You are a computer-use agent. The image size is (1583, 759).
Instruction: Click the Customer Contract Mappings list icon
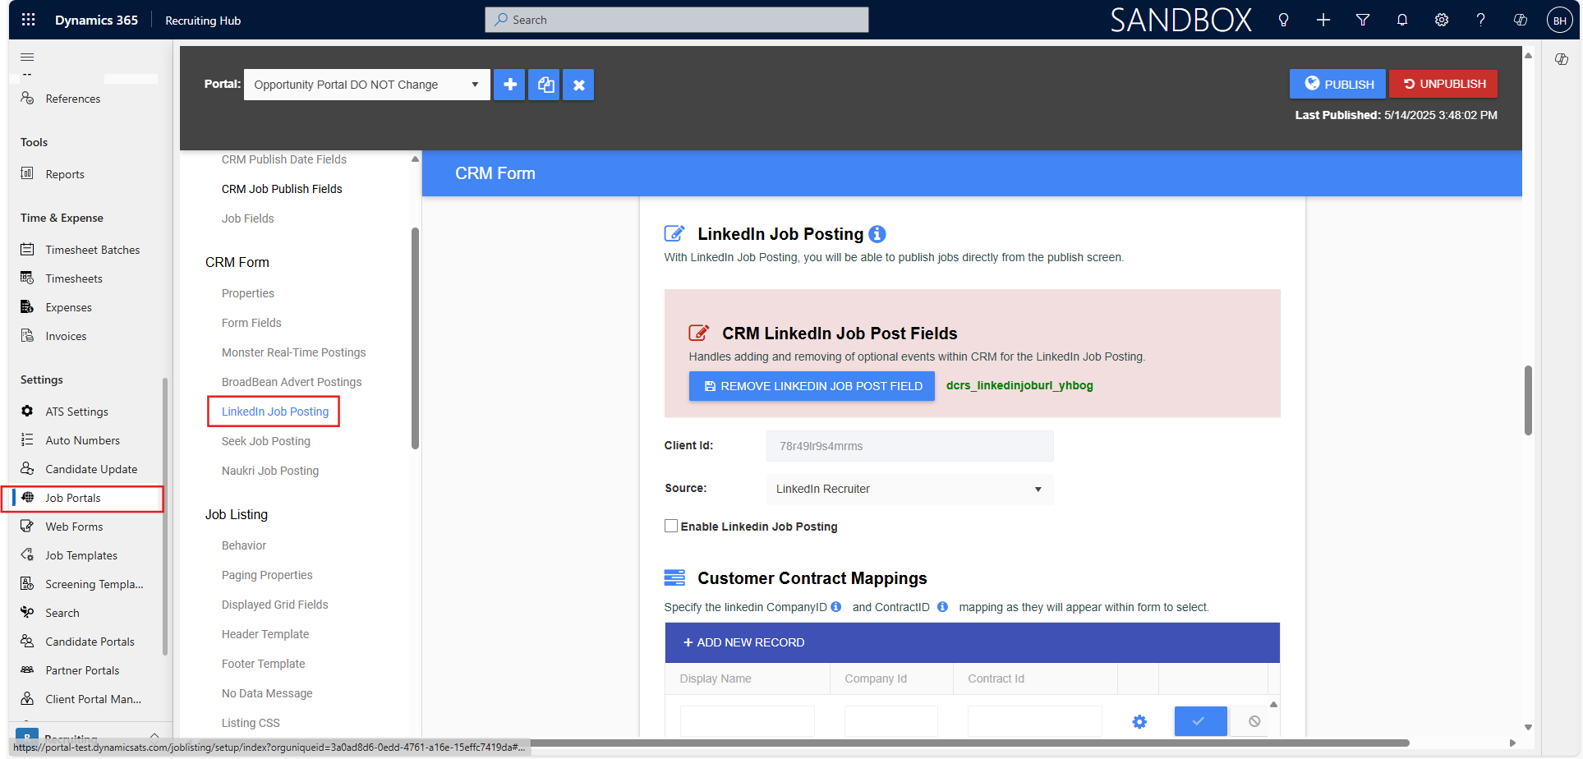[674, 578]
